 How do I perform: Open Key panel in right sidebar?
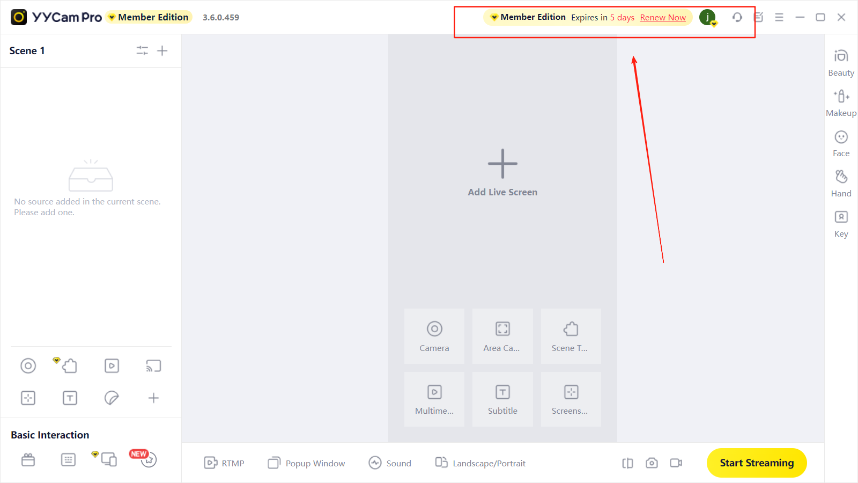click(841, 224)
